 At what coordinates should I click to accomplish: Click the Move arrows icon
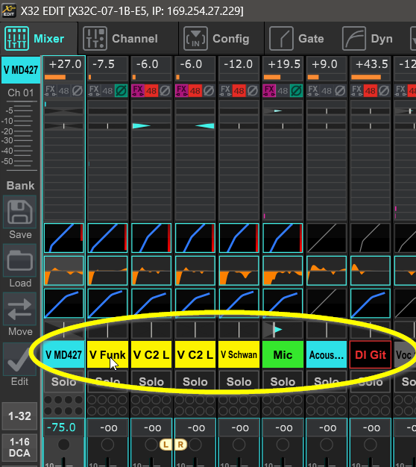(20, 310)
